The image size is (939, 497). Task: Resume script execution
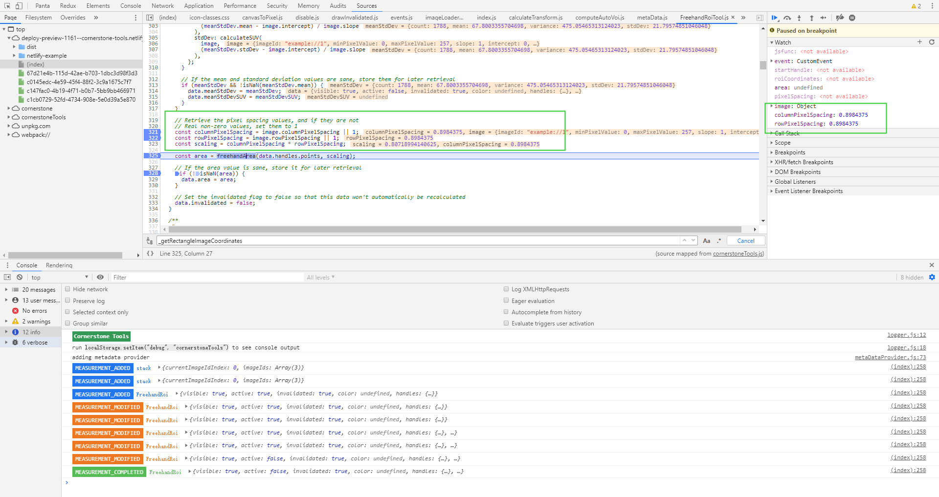775,18
